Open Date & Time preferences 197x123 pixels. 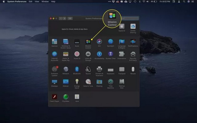(88, 83)
